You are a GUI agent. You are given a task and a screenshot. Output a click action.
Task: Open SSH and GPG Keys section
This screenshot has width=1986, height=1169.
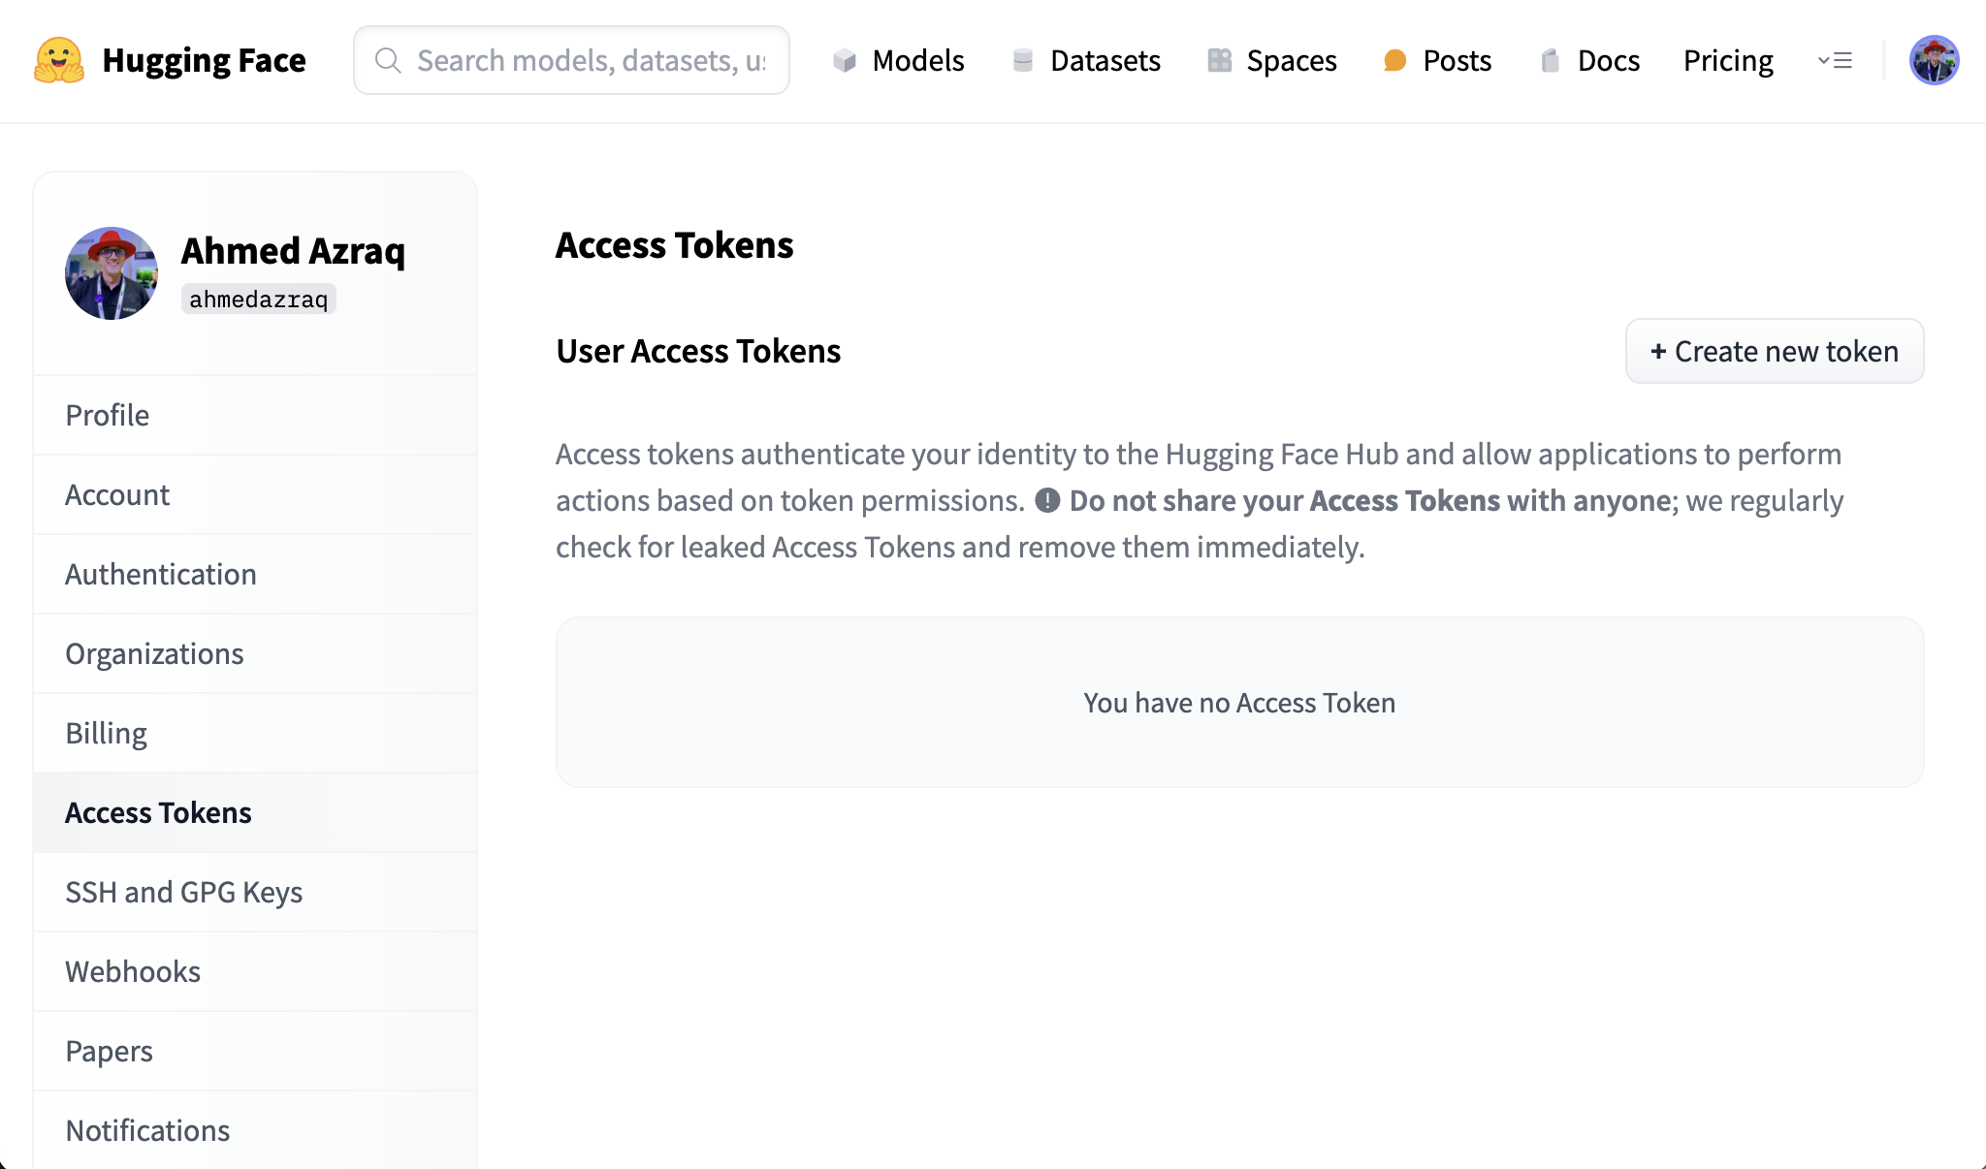[x=183, y=892]
